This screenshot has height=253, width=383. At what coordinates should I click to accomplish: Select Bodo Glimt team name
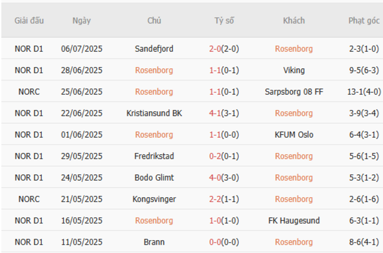tap(154, 178)
